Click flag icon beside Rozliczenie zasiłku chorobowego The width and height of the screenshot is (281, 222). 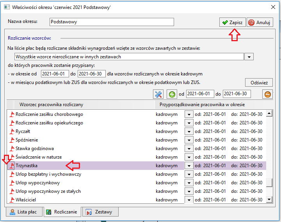coord(12,114)
